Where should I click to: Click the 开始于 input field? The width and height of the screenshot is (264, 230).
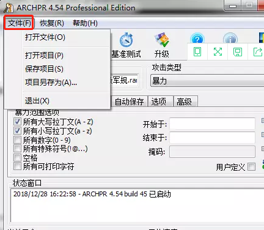tap(212, 124)
